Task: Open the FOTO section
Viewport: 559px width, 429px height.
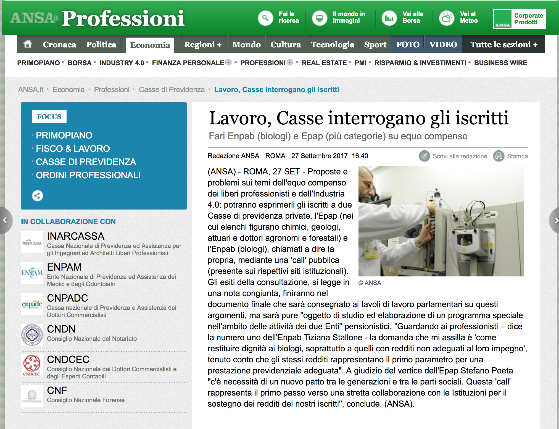Action: [408, 44]
